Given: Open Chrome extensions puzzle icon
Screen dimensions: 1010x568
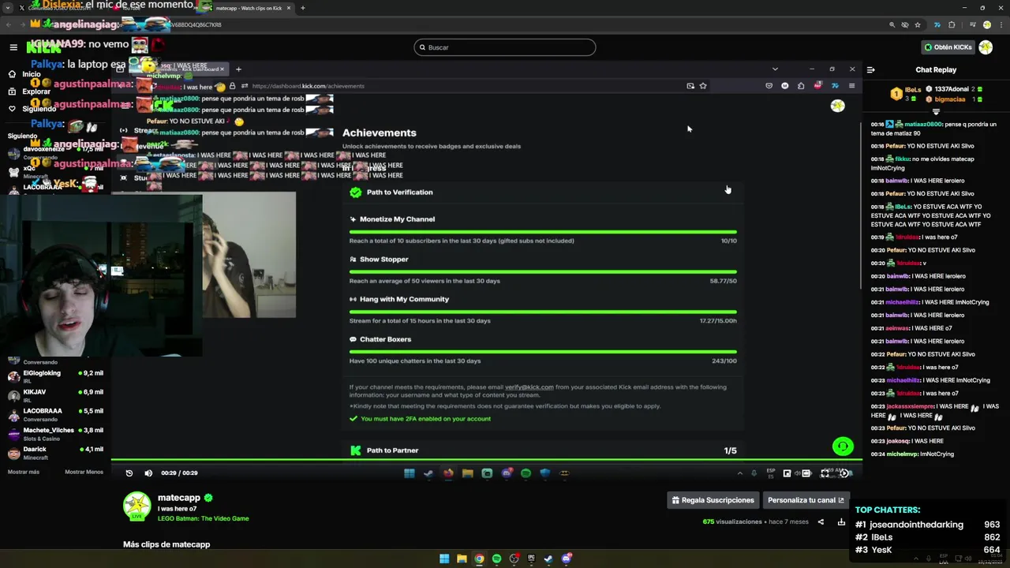Looking at the screenshot, I should (952, 24).
